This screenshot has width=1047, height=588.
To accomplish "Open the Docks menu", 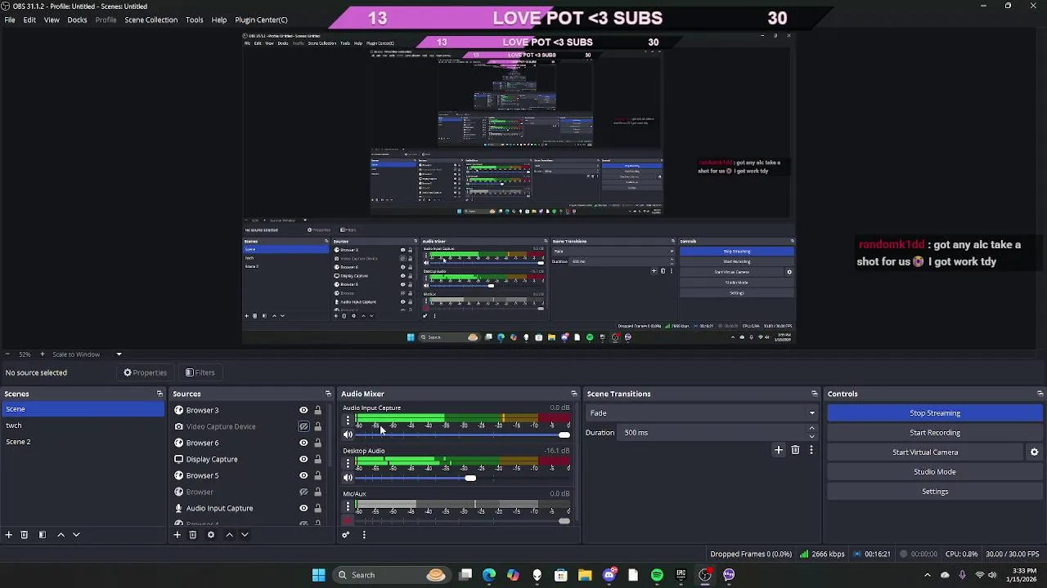I will click(77, 20).
